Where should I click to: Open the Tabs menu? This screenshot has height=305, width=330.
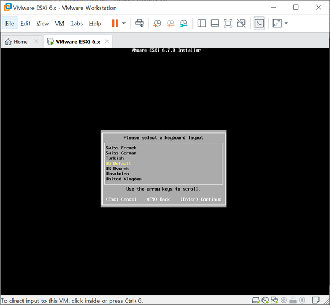(77, 24)
